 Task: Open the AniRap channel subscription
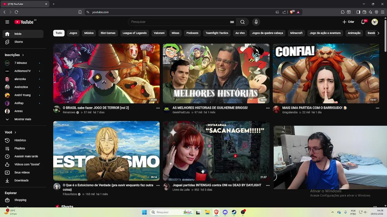click(x=23, y=103)
